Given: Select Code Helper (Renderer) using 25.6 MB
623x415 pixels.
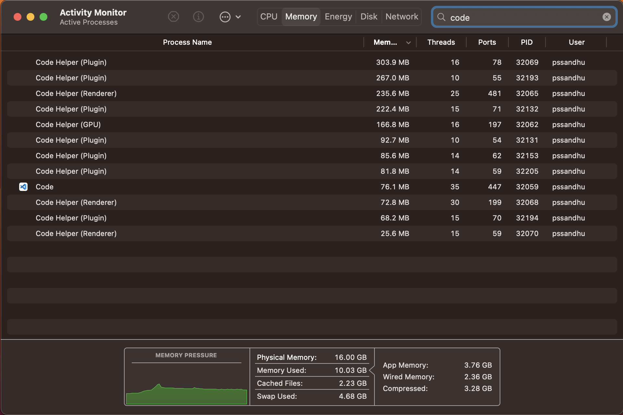Looking at the screenshot, I should 312,233.
